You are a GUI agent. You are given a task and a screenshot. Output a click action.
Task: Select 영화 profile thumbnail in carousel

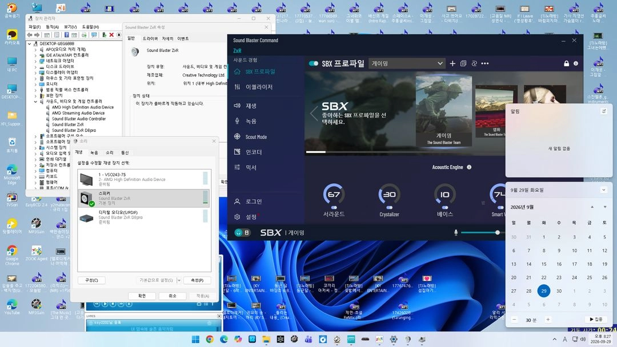pos(496,111)
